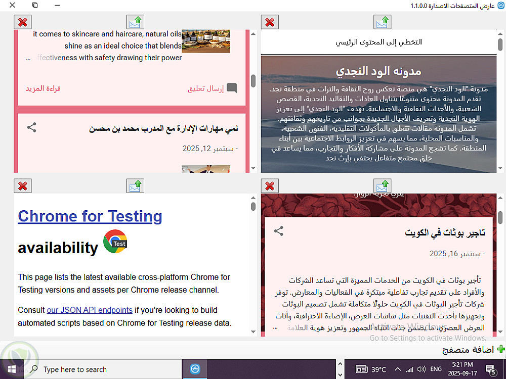
Task: Click the volume speaker tray icon
Action: tap(421, 369)
